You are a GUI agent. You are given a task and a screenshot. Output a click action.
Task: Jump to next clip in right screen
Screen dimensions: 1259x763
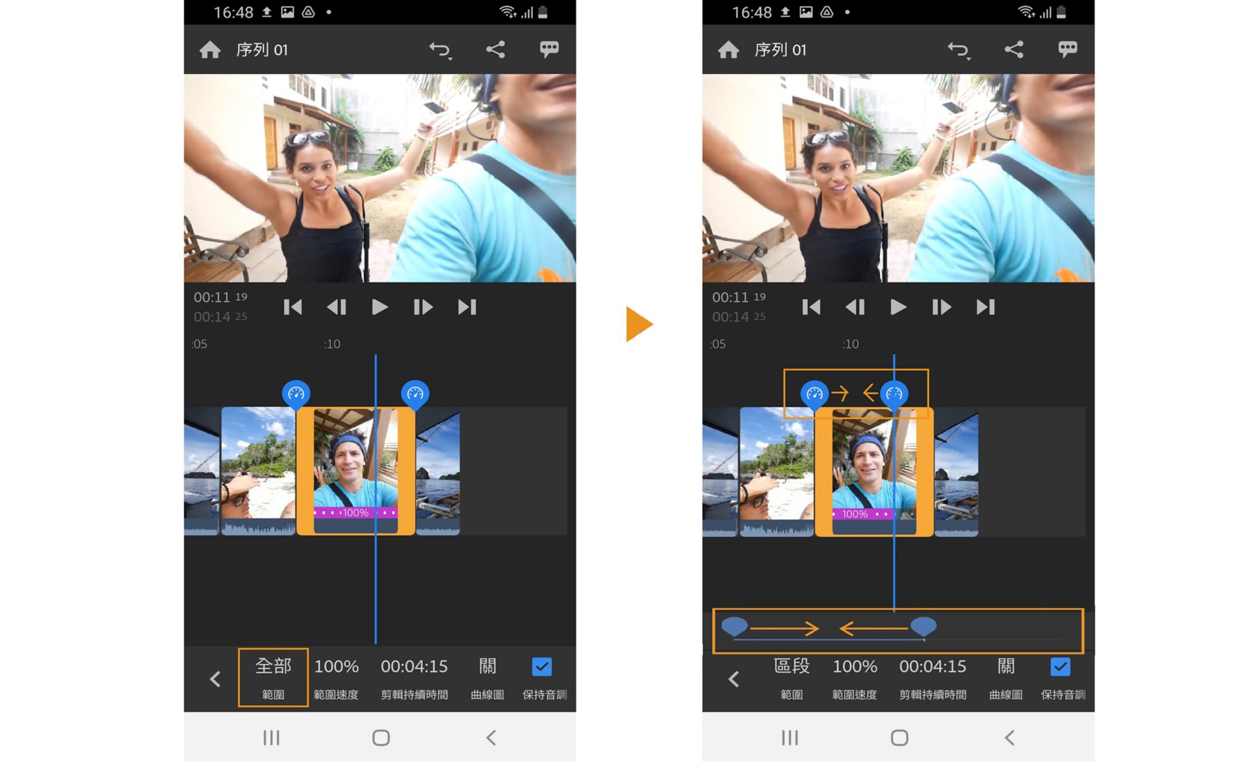click(x=985, y=307)
